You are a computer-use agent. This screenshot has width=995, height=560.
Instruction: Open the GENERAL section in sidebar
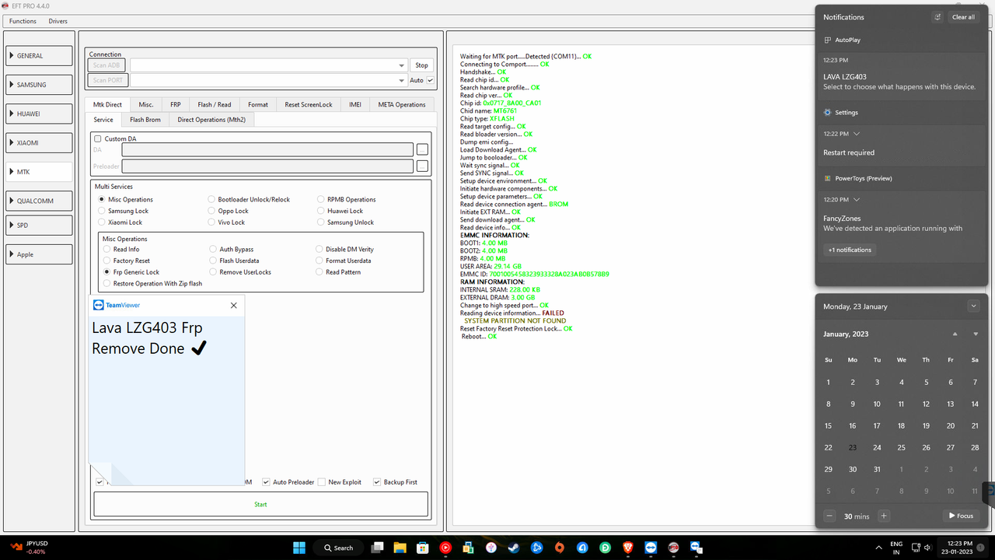click(39, 56)
